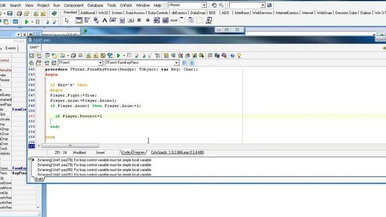Screen dimensions: 386x217
Task: Click the code line 'if Player.Povorot=1'
Action: 78,116
